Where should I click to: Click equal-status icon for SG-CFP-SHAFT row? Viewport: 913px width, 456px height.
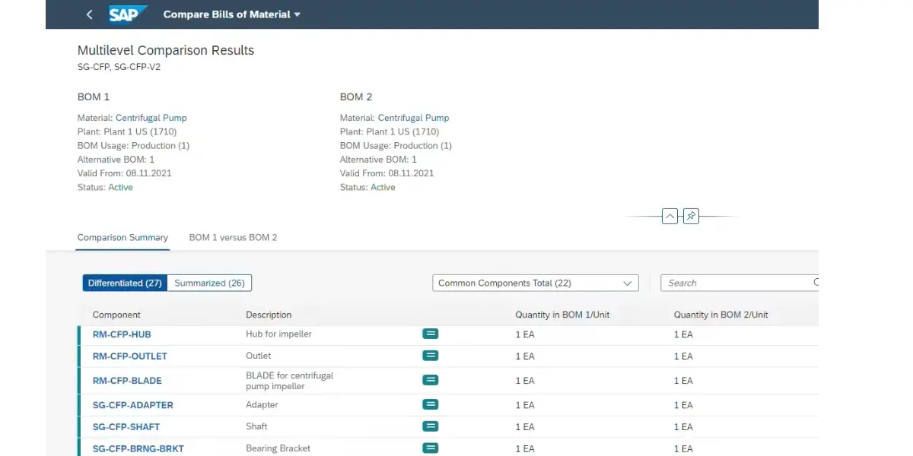430,426
